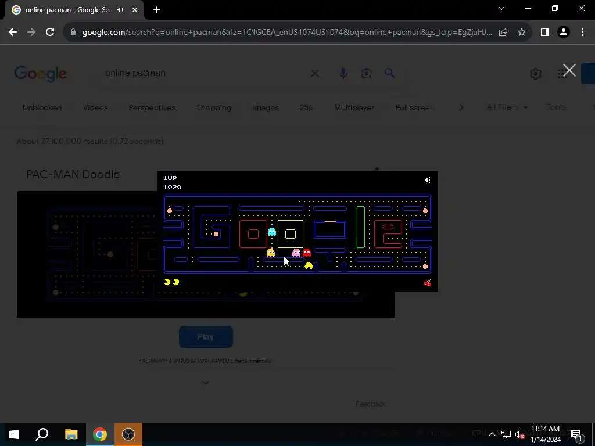Click the browser back arrow
The image size is (595, 446).
[x=13, y=33]
